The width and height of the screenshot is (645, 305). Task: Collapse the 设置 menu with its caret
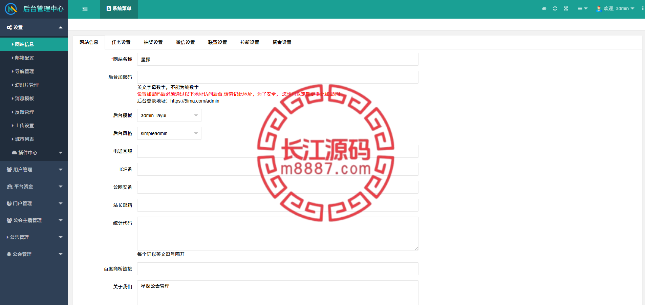tap(61, 27)
